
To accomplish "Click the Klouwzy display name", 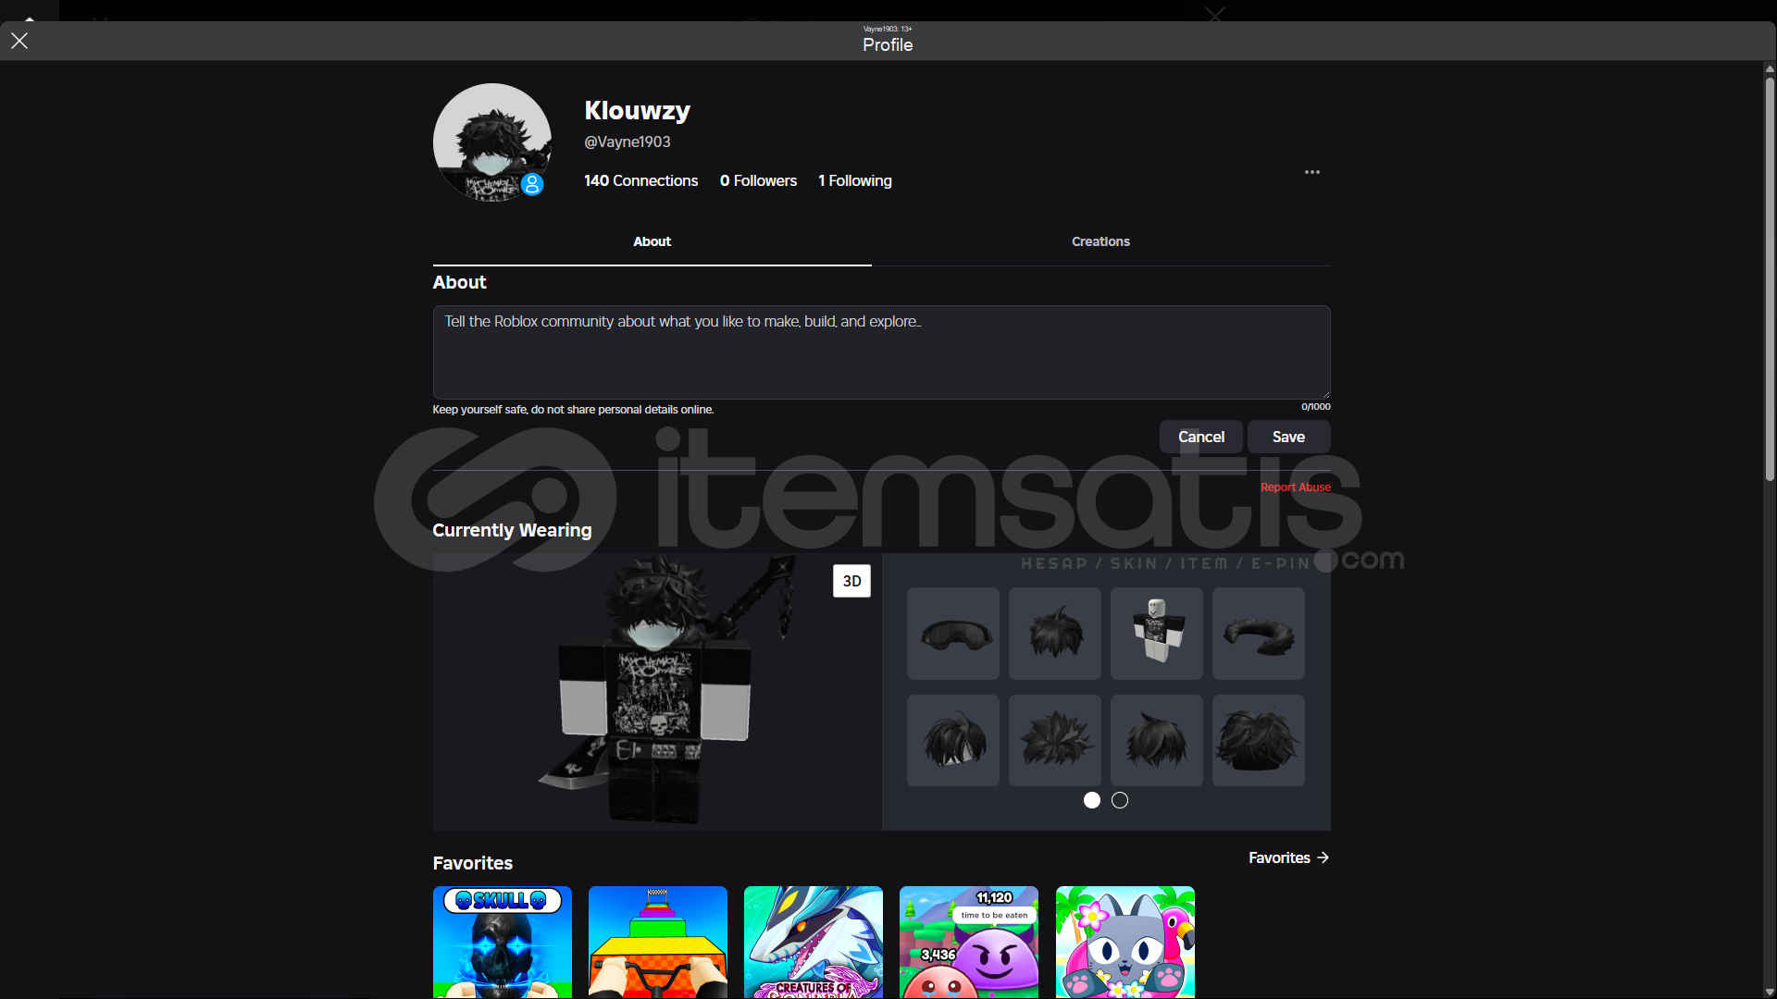I will 637,110.
